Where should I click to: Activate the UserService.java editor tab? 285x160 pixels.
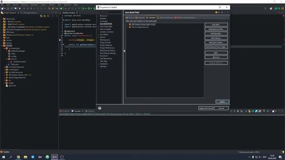tap(69, 13)
